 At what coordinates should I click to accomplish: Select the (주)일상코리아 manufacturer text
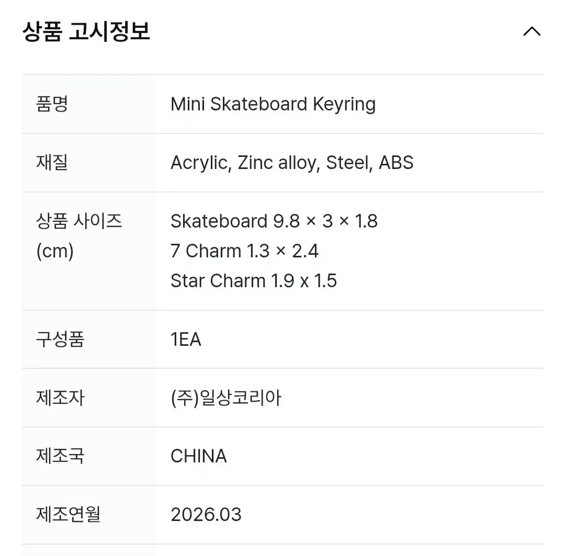(x=226, y=398)
